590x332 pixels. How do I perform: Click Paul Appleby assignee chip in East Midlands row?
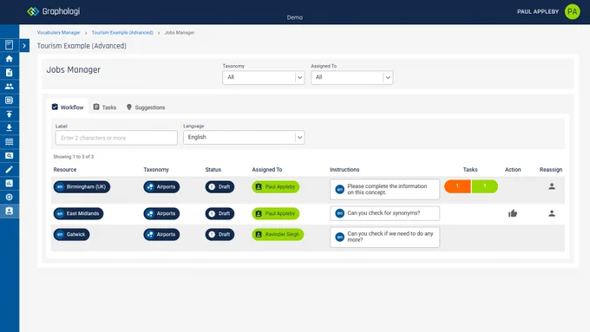pyautogui.click(x=276, y=213)
